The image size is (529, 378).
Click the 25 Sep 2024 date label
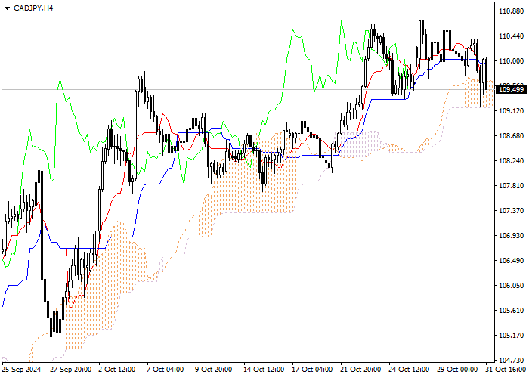22,370
